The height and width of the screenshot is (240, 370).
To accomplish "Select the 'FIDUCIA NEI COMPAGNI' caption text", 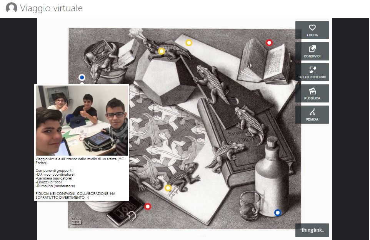I will [x=75, y=196].
